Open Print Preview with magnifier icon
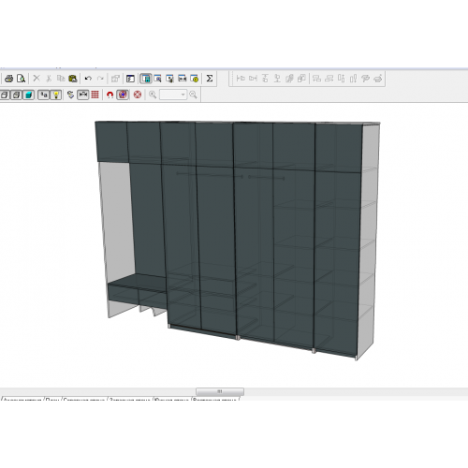468x468 pixels. [x=21, y=79]
